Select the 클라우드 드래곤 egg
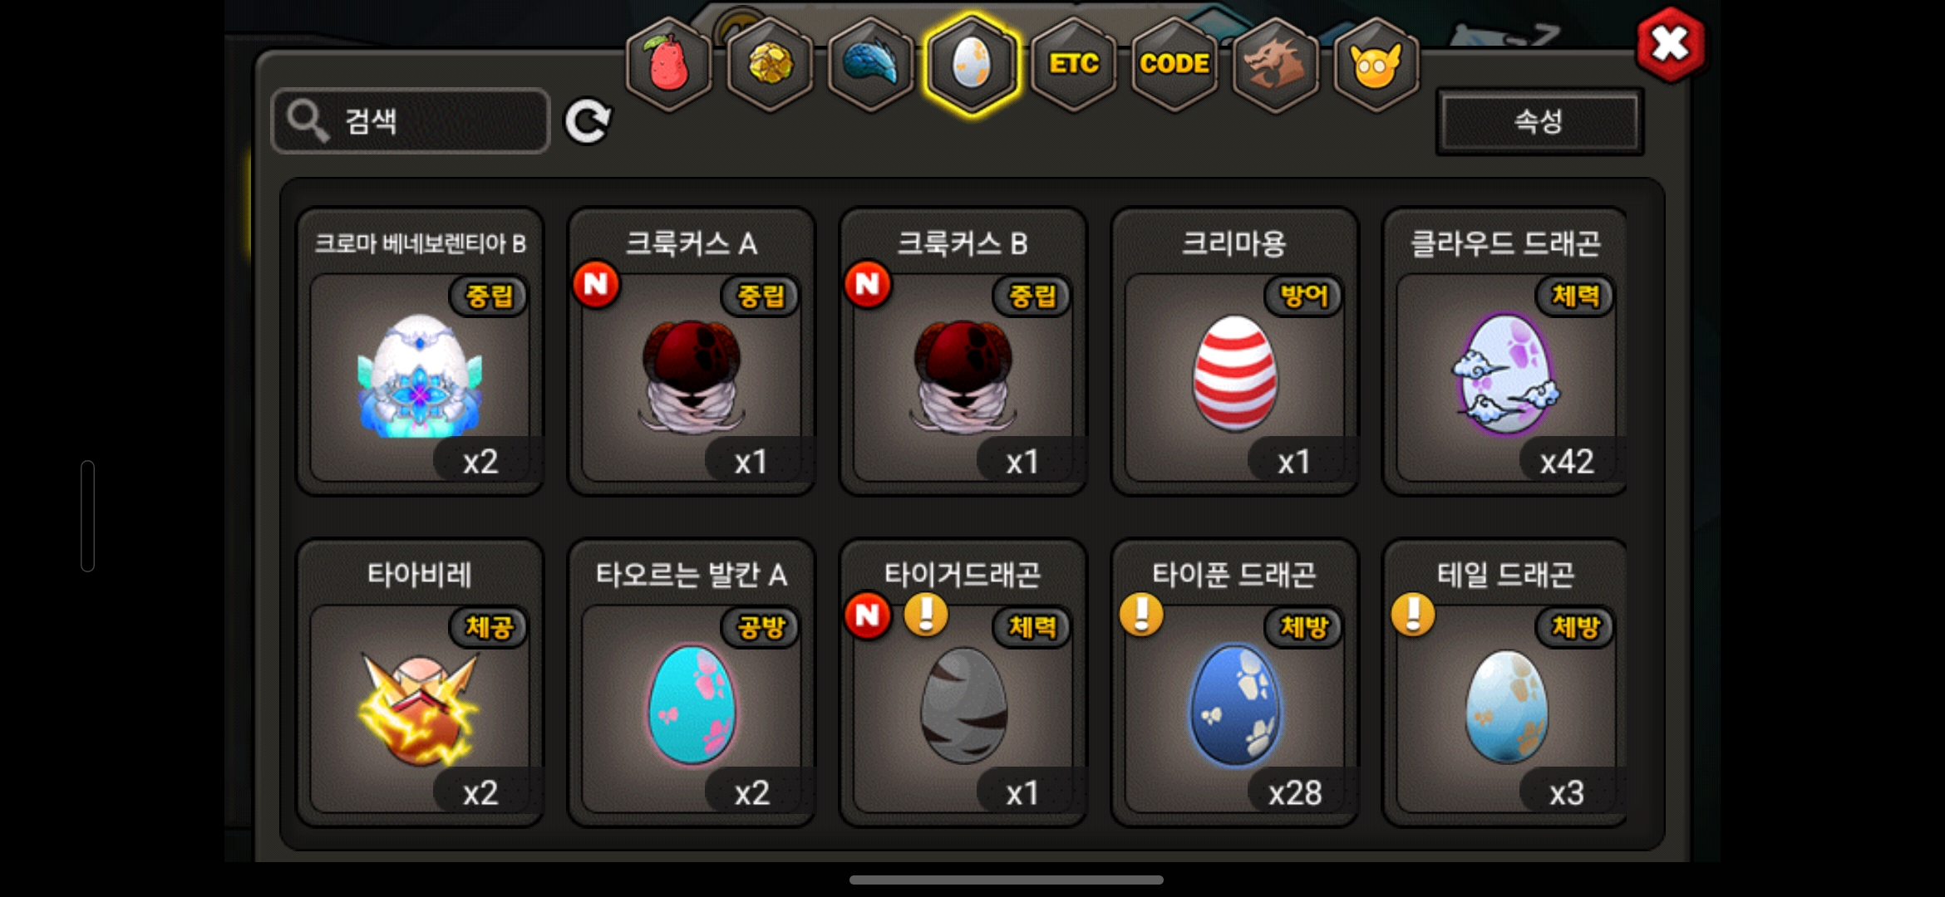The height and width of the screenshot is (897, 1945). point(1505,352)
